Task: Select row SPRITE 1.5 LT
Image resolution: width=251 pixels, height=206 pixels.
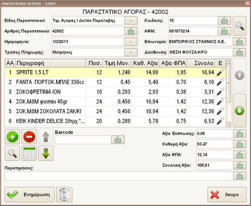Action: (x=115, y=72)
